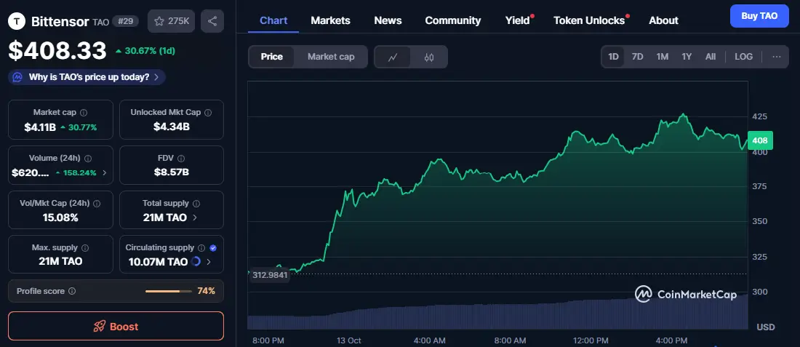The height and width of the screenshot is (347, 800).
Task: Click the 15.08% Vol/Mkt Cap value
Action: click(60, 218)
